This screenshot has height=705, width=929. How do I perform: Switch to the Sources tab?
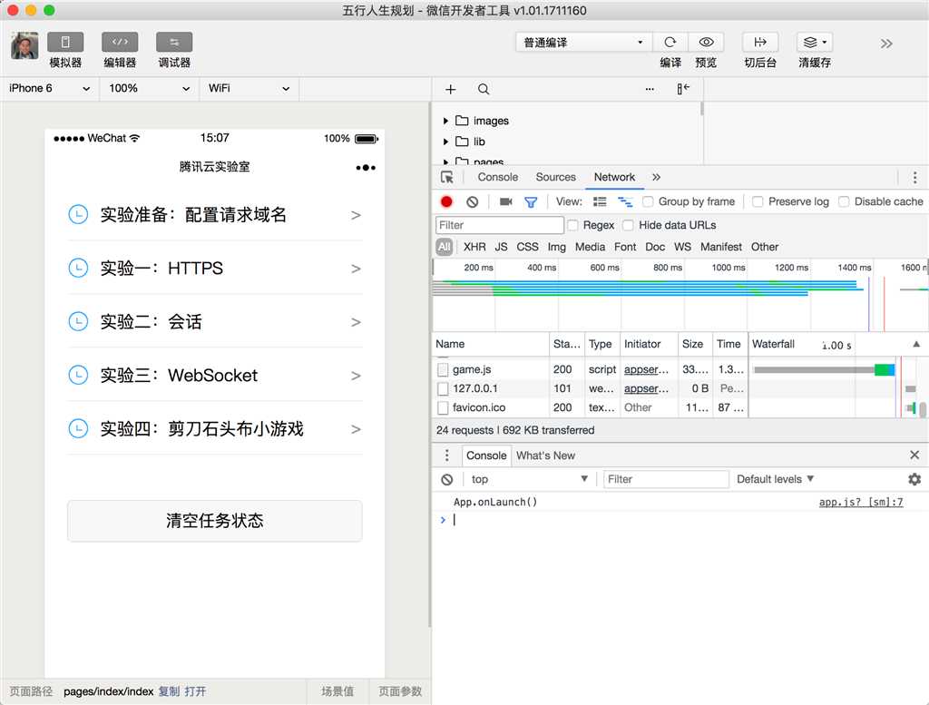click(556, 177)
